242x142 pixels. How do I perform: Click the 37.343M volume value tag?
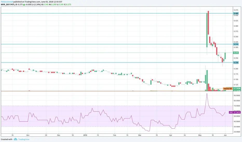[237, 88]
